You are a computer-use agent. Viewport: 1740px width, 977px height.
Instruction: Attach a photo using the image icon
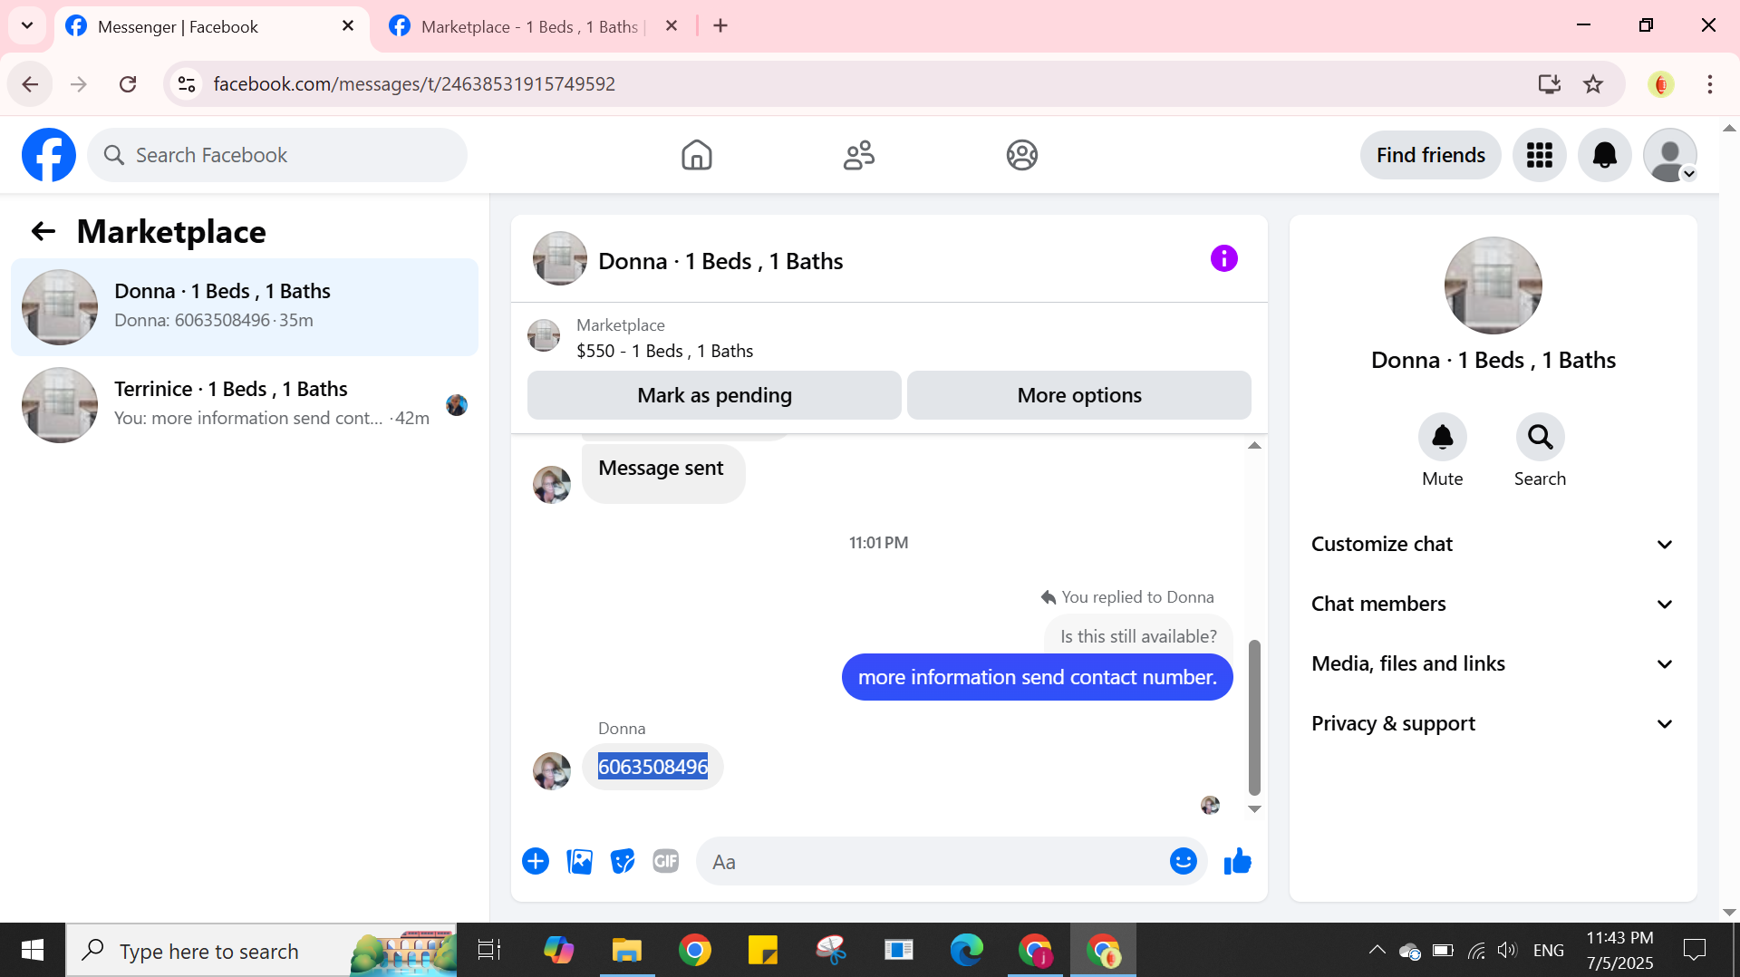579,861
